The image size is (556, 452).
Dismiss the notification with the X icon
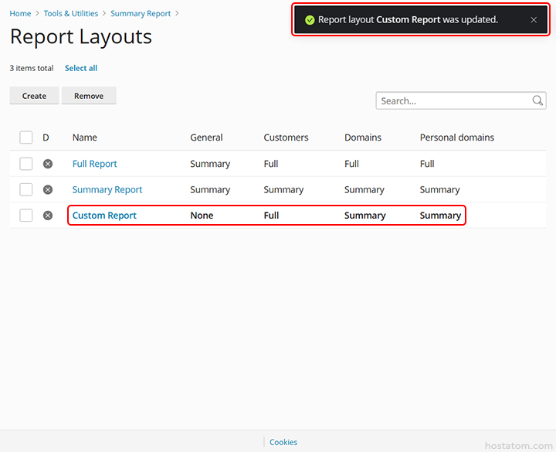coord(534,20)
